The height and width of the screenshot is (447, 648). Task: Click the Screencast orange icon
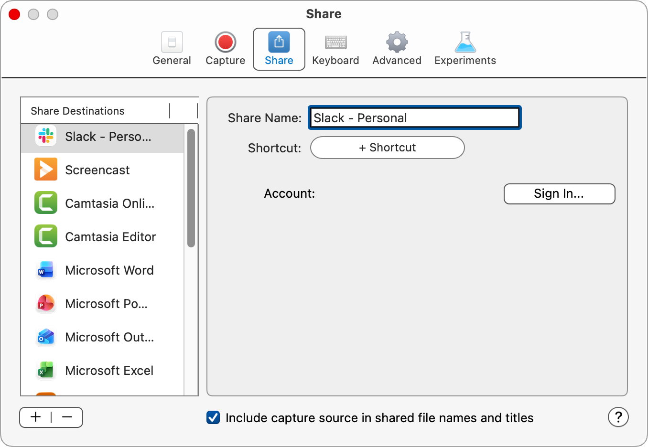46,170
